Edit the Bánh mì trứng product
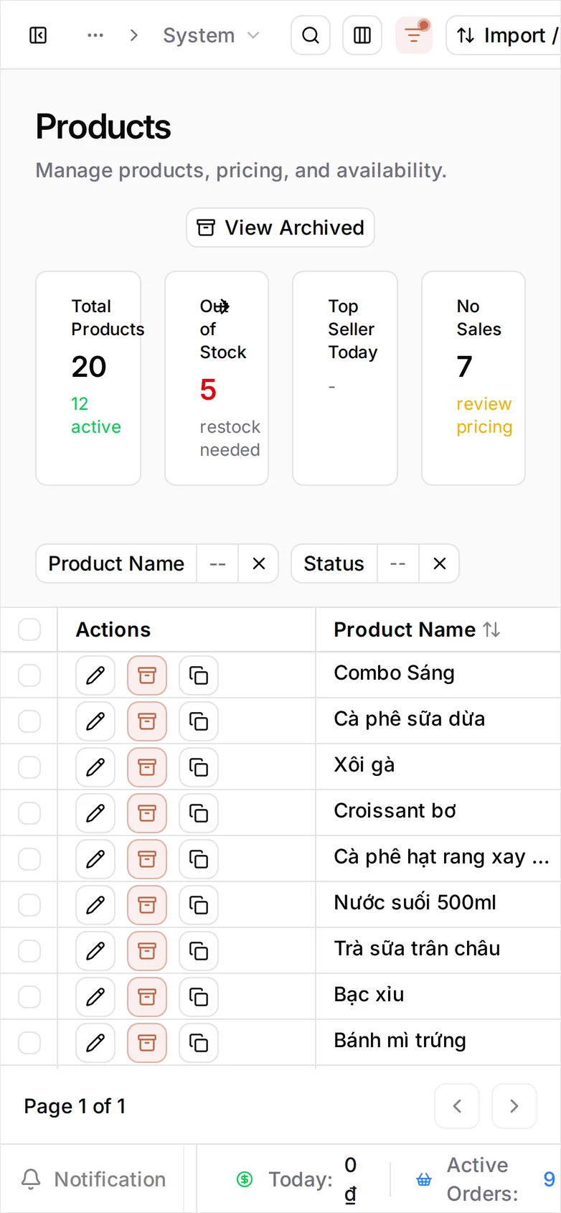 95,1043
